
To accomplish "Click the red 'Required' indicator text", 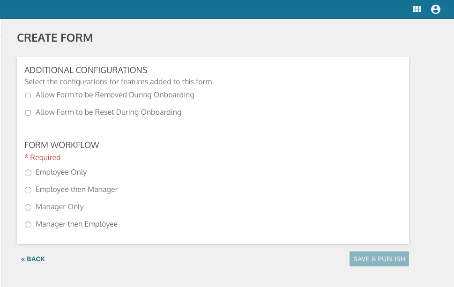I will (42, 157).
